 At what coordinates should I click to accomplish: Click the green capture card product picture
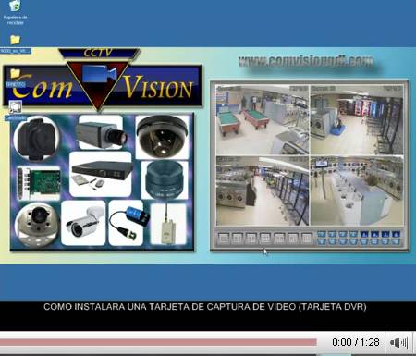pos(39,183)
